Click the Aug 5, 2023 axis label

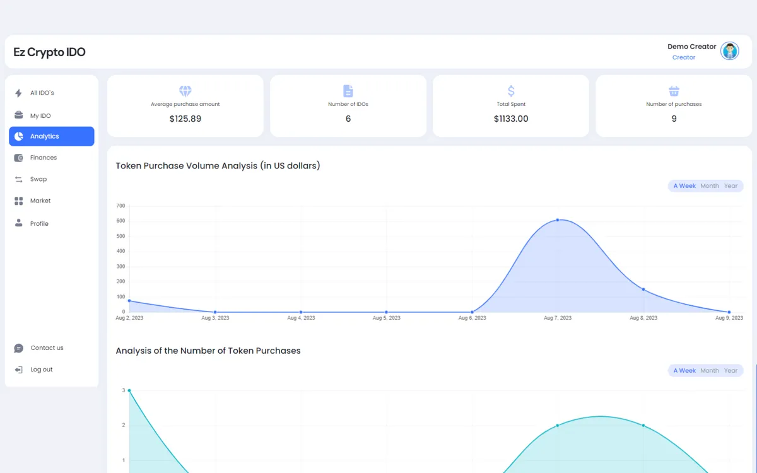[x=387, y=318]
